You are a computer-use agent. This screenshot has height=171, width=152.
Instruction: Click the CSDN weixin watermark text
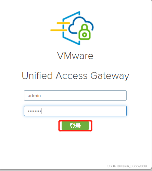click(x=127, y=166)
